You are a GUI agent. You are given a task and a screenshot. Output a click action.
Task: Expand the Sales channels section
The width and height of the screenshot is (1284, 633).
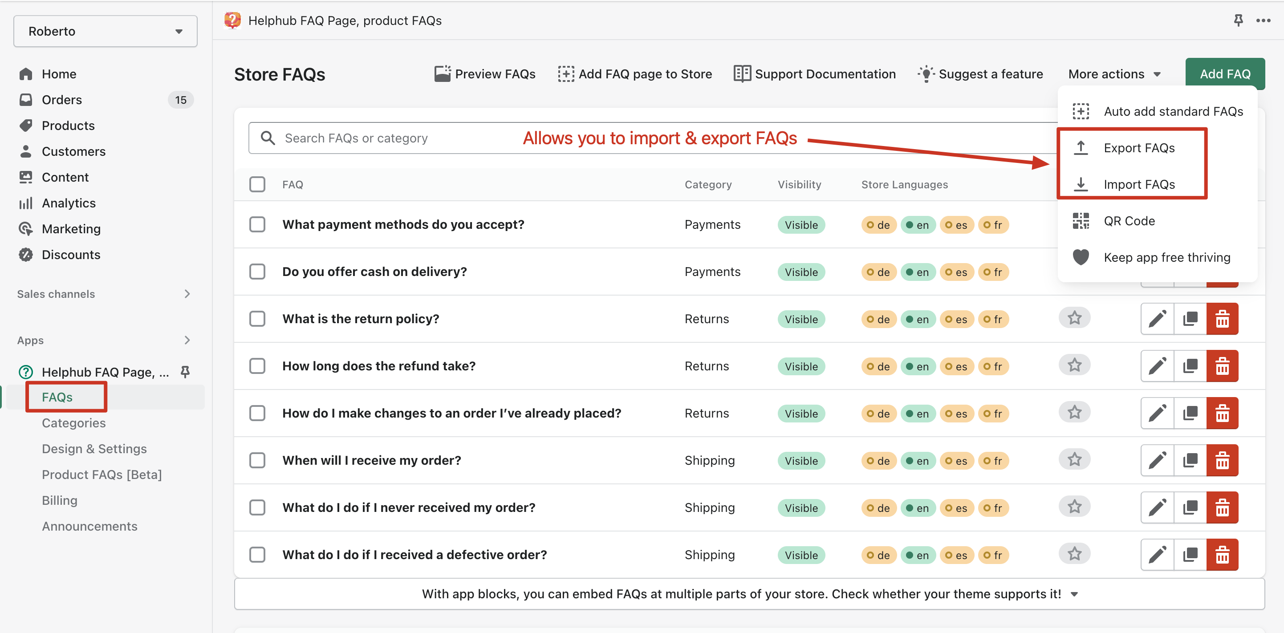(x=187, y=294)
